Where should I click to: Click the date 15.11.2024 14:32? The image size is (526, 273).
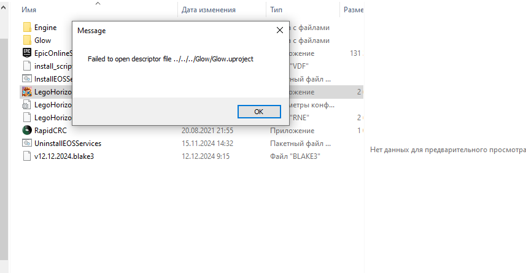pyautogui.click(x=207, y=144)
